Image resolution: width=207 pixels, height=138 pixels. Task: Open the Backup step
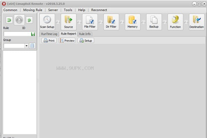(x=154, y=22)
